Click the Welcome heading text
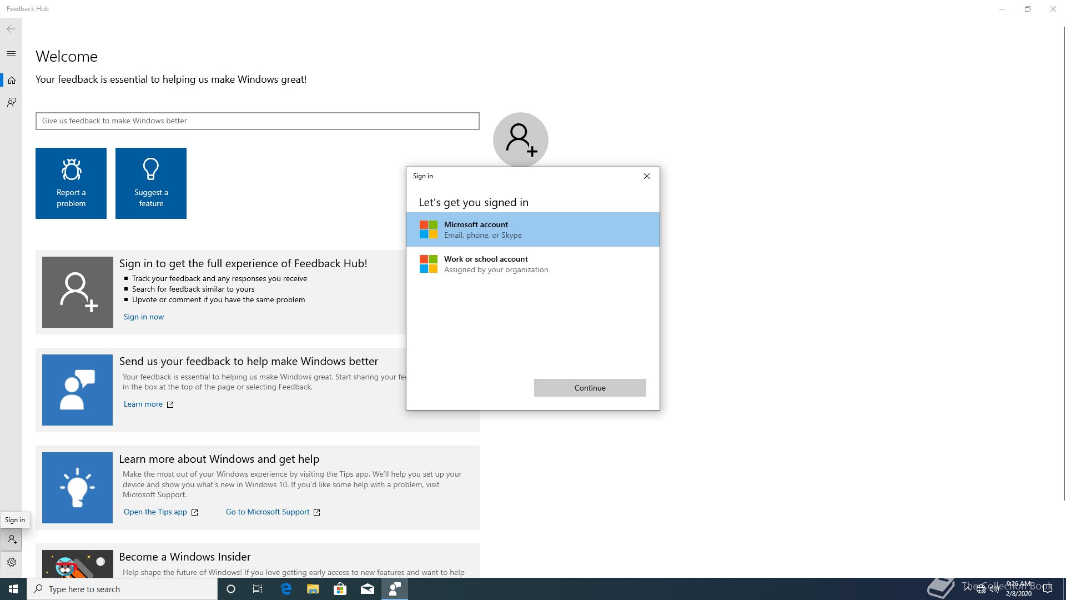 point(67,56)
